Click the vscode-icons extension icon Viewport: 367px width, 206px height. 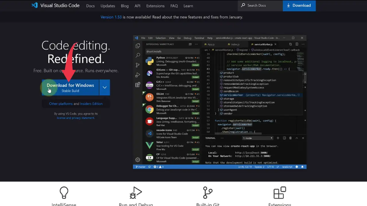pyautogui.click(x=149, y=133)
